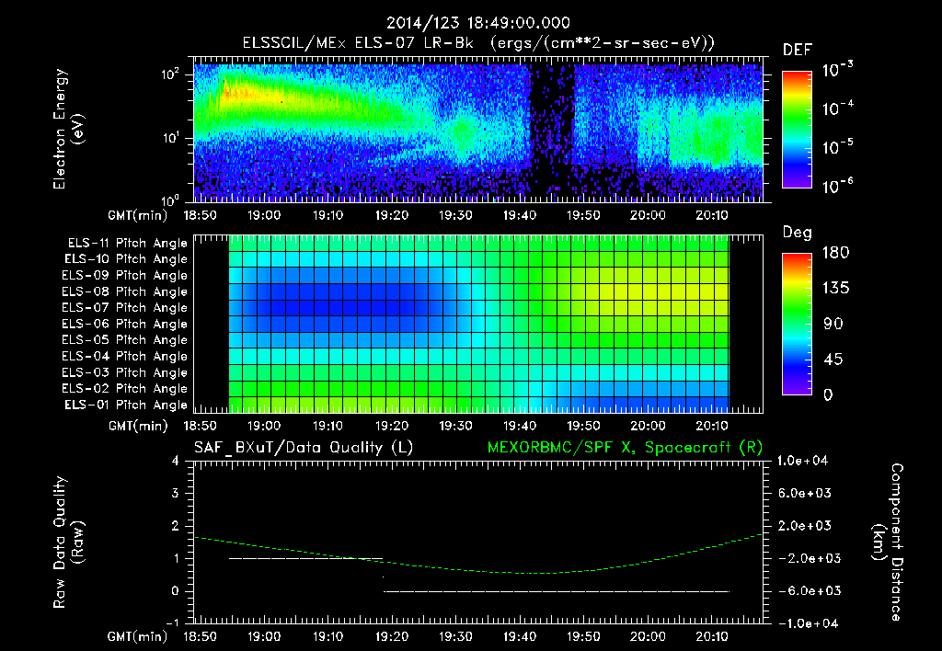Click the 2.0e+03 right-axis tick label
Viewport: 942px width, 651px height.
click(x=805, y=525)
